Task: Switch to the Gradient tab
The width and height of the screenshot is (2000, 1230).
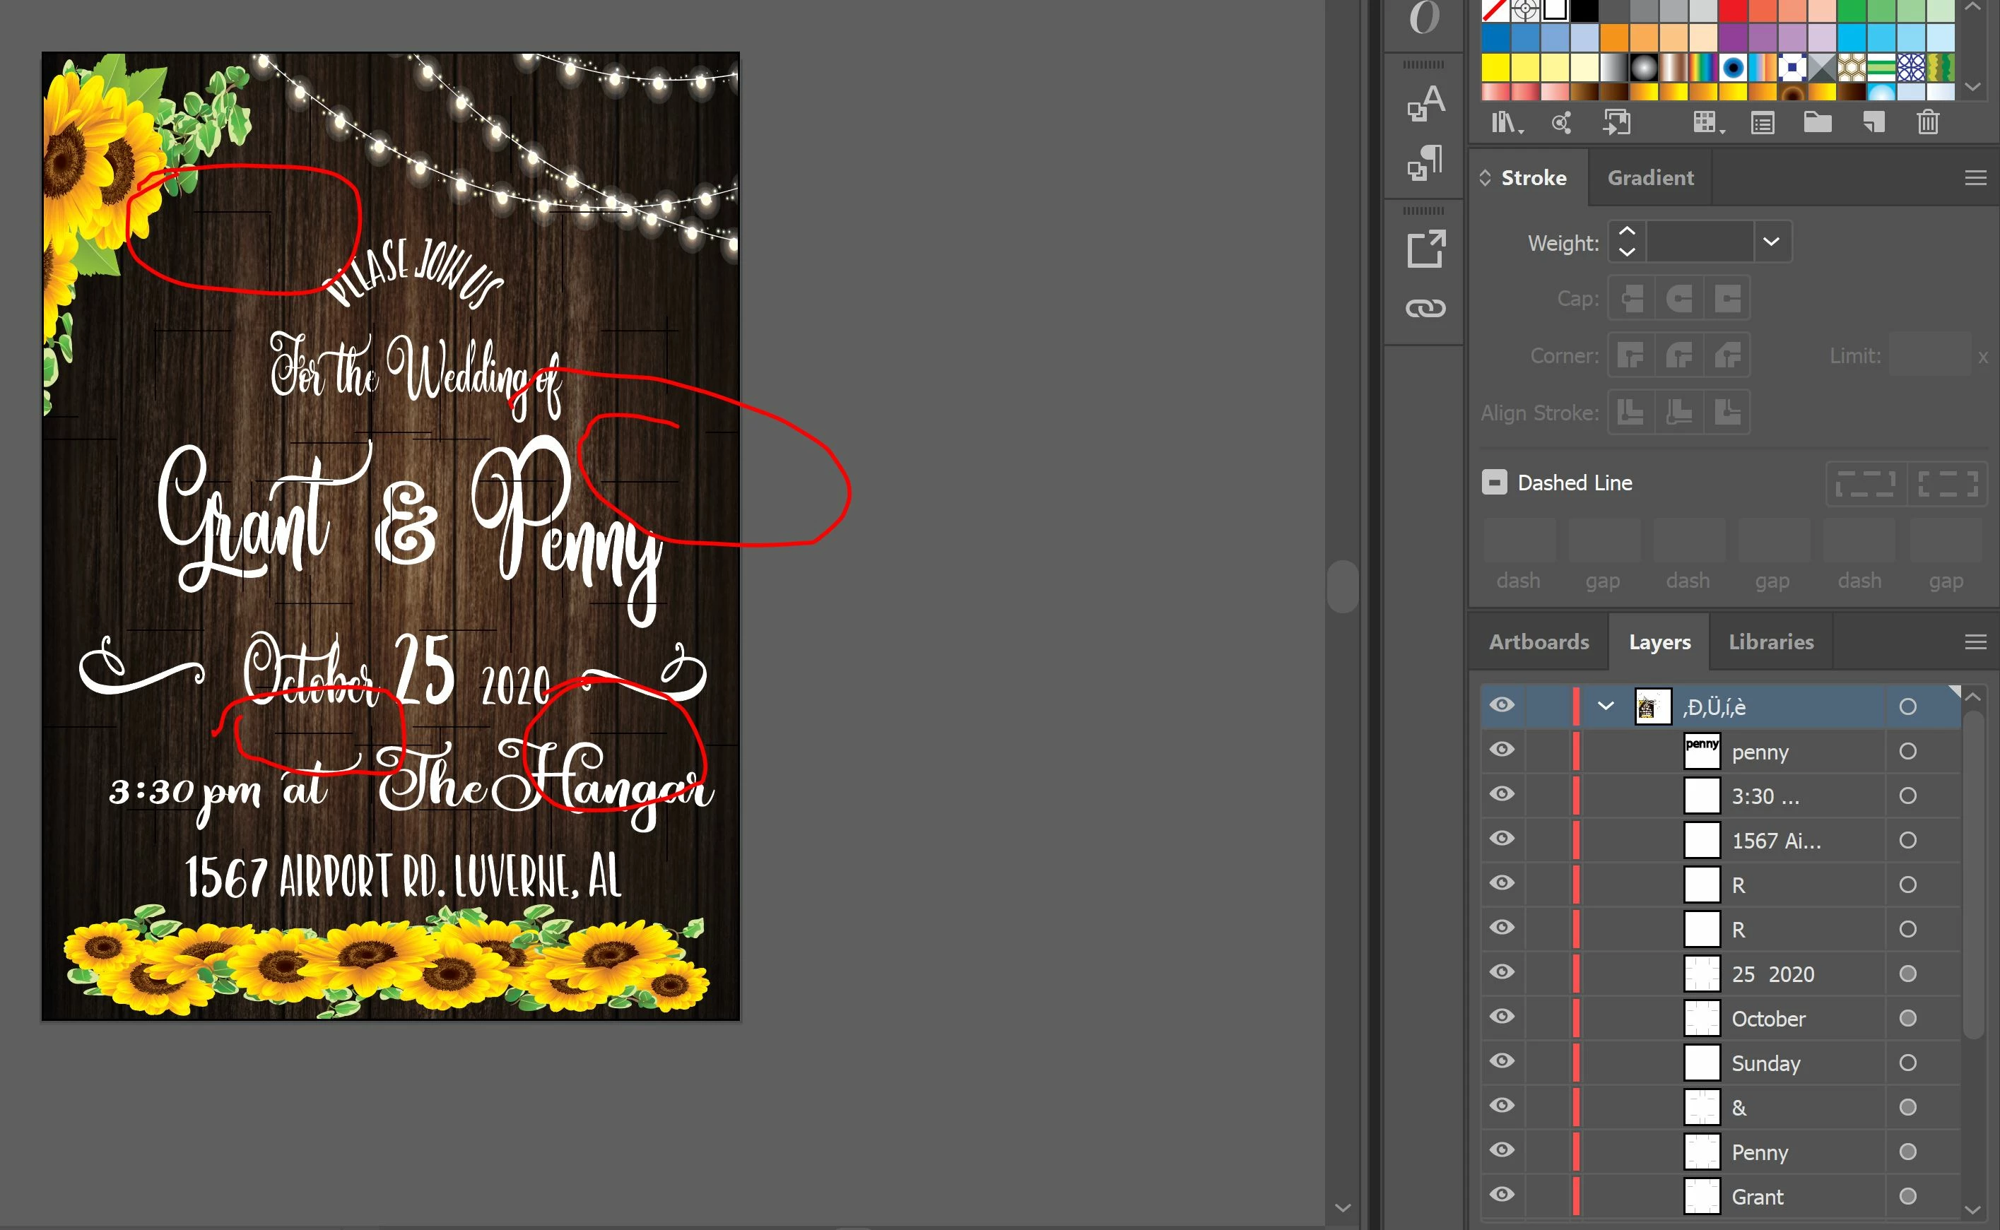Action: (1650, 177)
